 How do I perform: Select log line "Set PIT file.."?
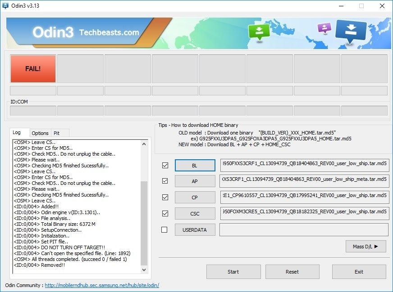click(x=41, y=242)
